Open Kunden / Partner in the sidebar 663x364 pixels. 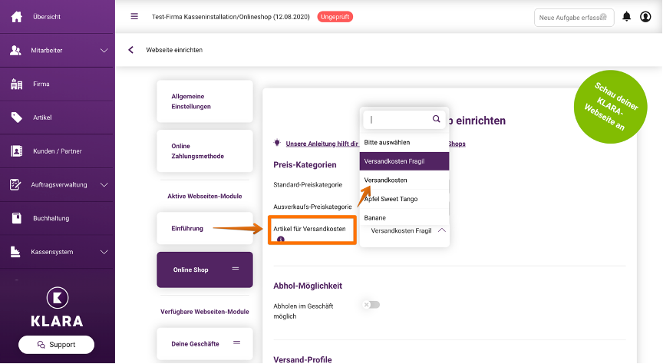pyautogui.click(x=58, y=151)
